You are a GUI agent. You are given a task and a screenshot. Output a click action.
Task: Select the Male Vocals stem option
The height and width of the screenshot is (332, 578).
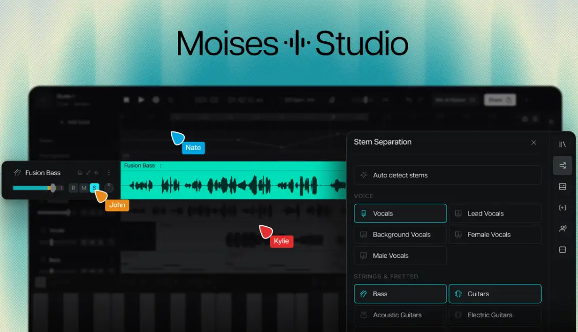(x=400, y=255)
